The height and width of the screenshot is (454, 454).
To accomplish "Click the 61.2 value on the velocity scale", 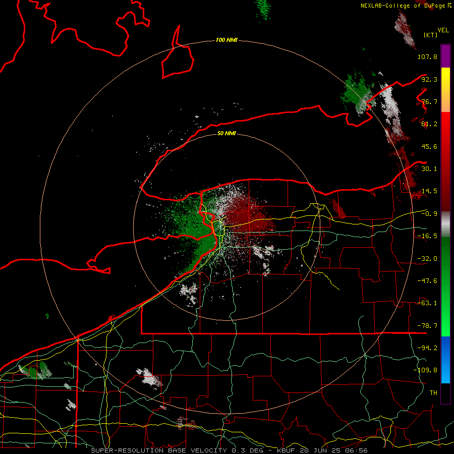I will point(429,124).
